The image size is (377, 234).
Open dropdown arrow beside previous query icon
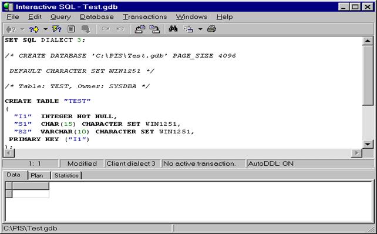coord(22,29)
